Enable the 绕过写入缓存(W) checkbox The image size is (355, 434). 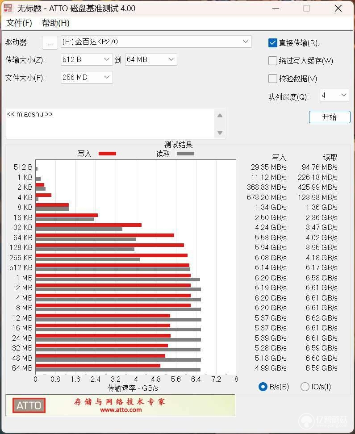point(272,61)
